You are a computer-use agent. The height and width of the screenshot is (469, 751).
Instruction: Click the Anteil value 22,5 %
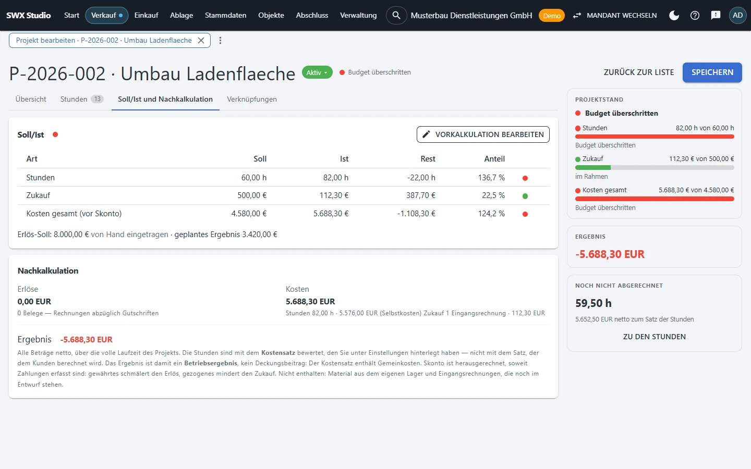point(493,195)
